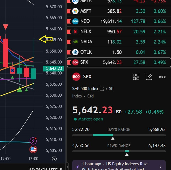Image resolution: width=171 pixels, height=170 pixels.
Task: Open the large SPX 500 logo in details
Action: pos(76,77)
